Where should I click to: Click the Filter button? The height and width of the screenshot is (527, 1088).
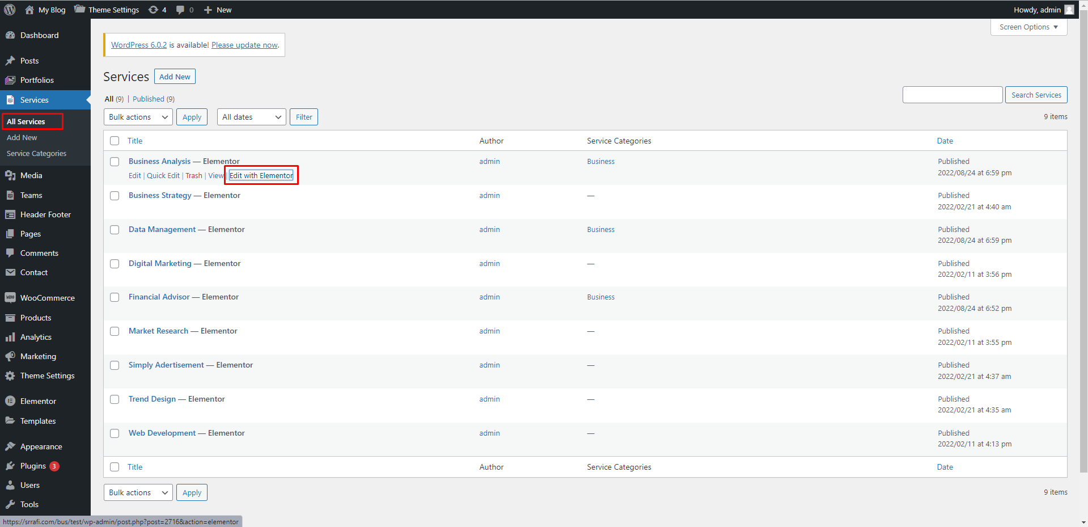(x=304, y=117)
